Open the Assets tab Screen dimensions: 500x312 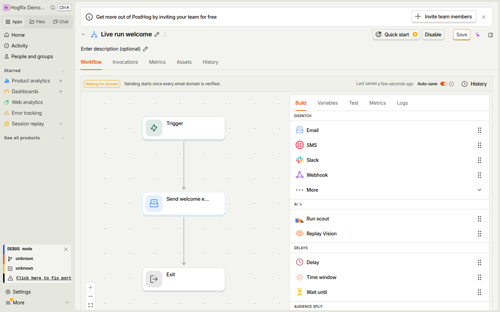(x=184, y=62)
